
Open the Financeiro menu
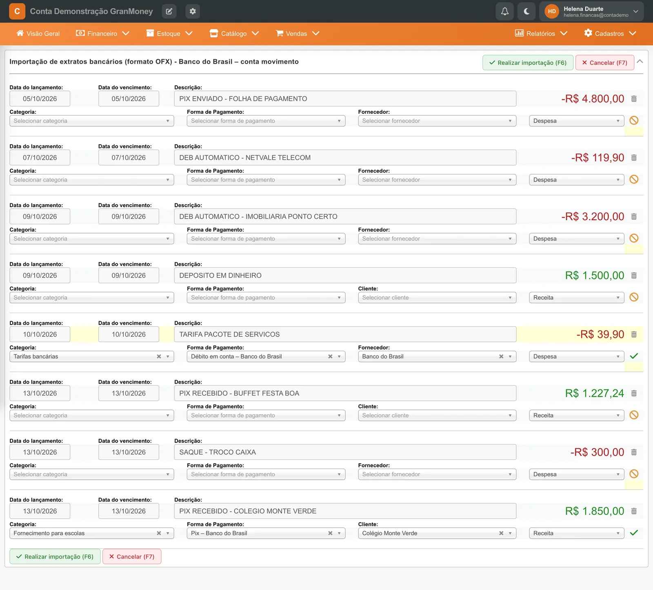102,33
